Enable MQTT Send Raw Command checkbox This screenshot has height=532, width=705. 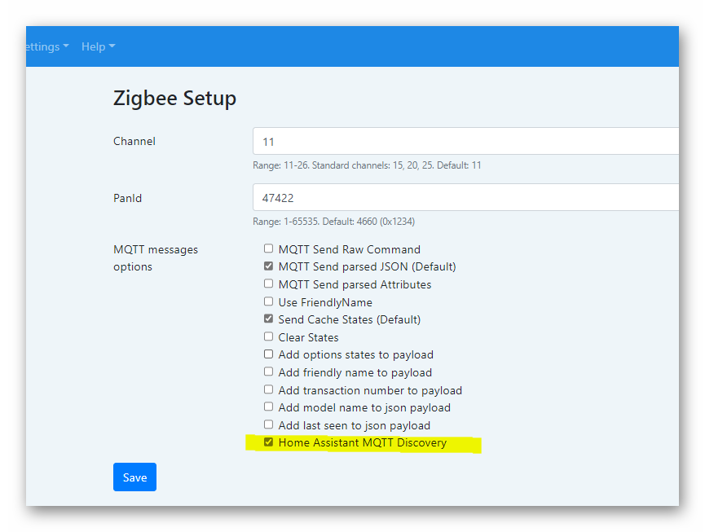pos(268,249)
